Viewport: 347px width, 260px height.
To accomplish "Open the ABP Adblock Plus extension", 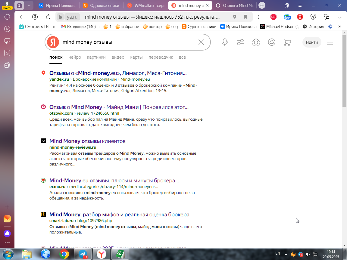I will coord(274,17).
